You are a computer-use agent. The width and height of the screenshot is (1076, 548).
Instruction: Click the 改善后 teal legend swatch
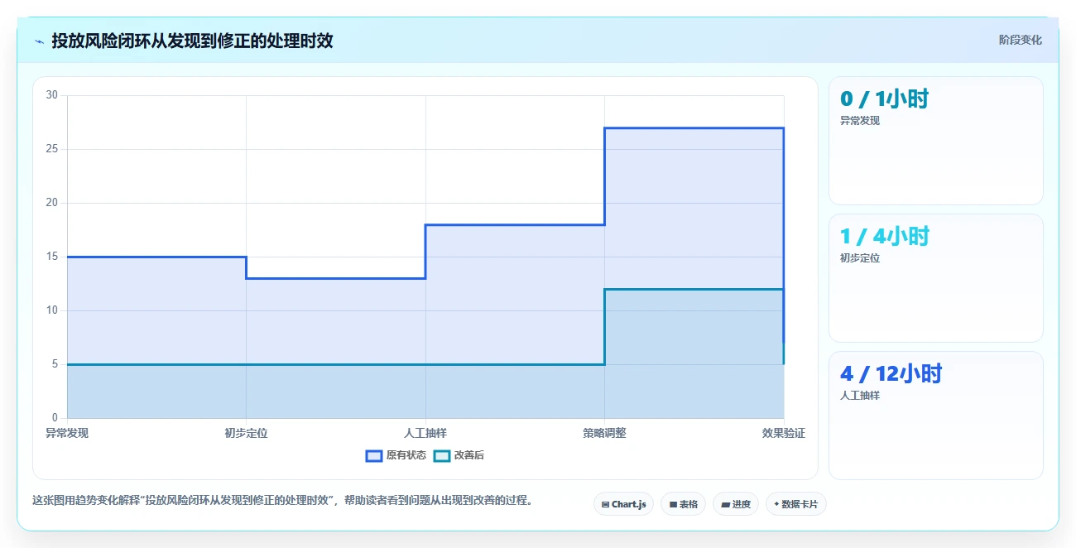click(442, 455)
